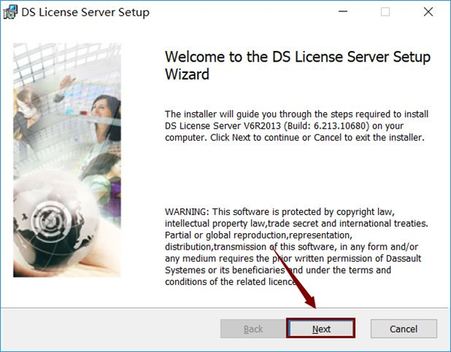This screenshot has width=451, height=352.
Task: Click the wizard banner image with the globe
Action: pos(67,160)
